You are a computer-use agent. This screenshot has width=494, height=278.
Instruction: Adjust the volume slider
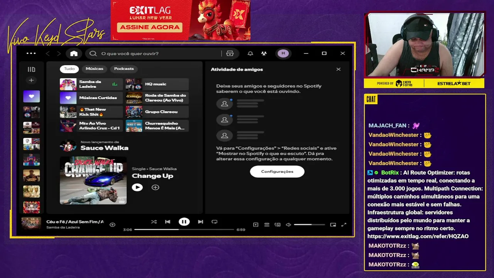309,225
